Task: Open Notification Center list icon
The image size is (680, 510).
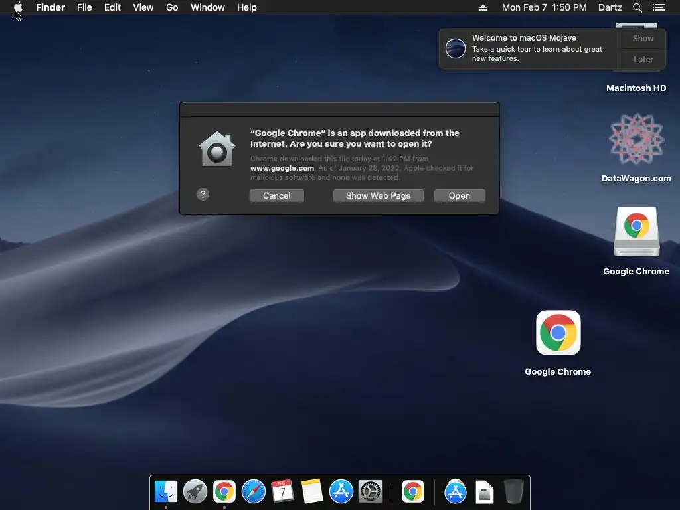Action: point(658,7)
